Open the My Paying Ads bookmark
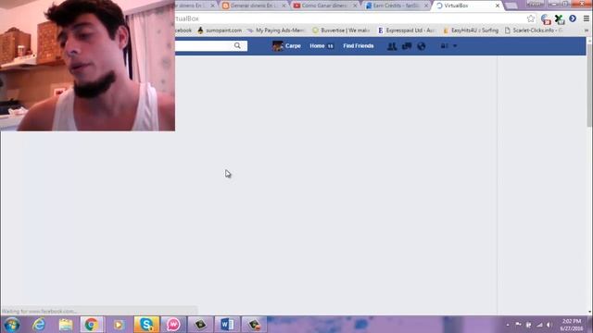The height and width of the screenshot is (333, 593). pos(276,31)
